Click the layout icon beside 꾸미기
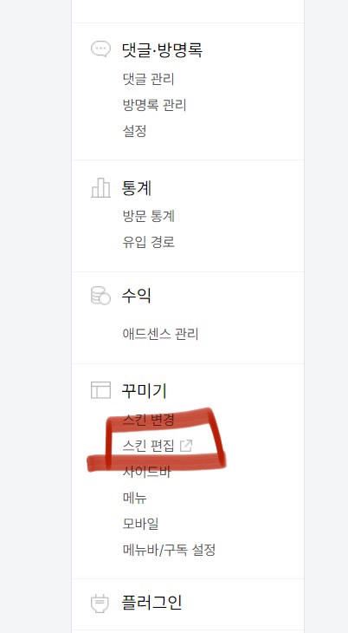The width and height of the screenshot is (348, 633). [100, 390]
